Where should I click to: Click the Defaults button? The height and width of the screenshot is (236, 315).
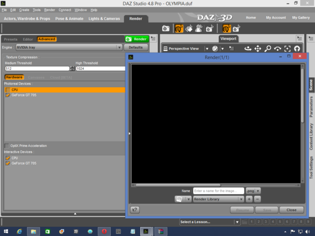point(136,47)
